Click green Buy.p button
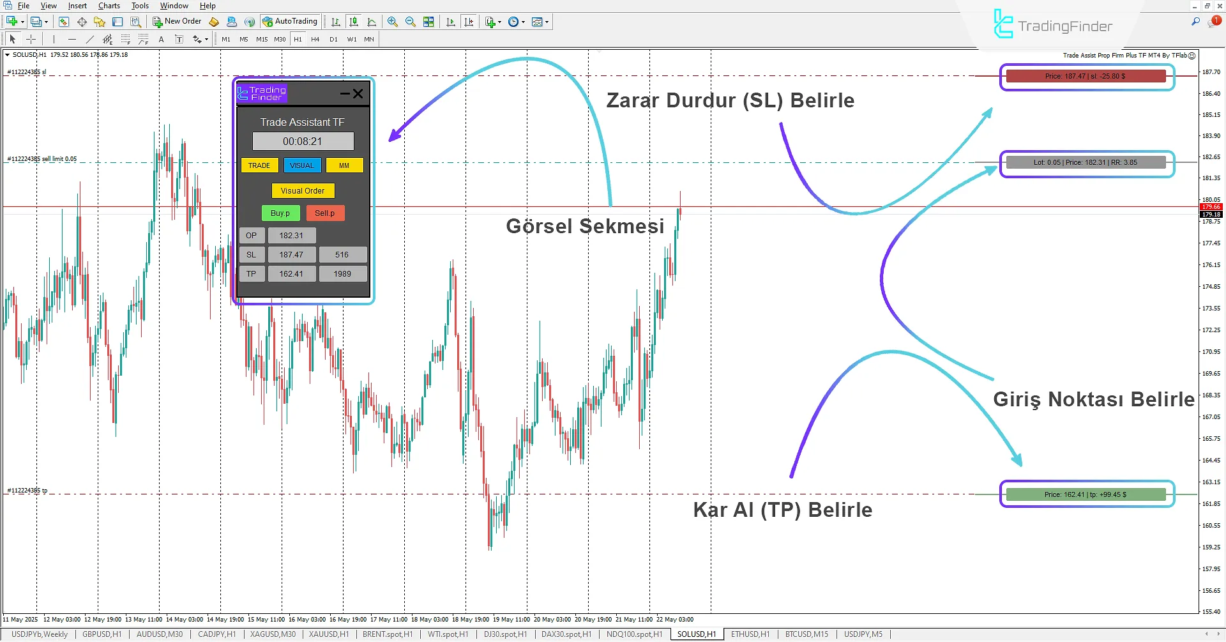Viewport: 1226px width, 642px height. [280, 213]
